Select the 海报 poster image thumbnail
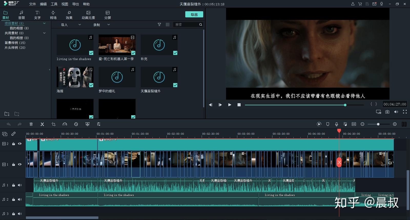This screenshot has width=410, height=220. click(75, 77)
